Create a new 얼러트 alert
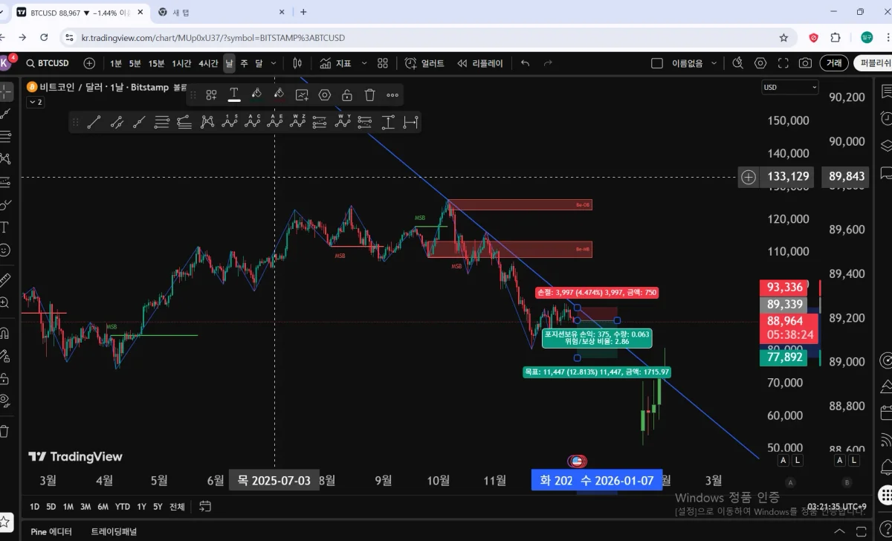This screenshot has height=541, width=892. (424, 63)
